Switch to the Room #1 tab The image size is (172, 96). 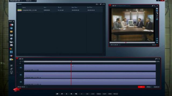click(x=29, y=1)
